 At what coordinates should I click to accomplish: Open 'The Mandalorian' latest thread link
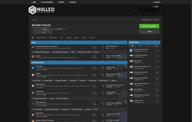tap(111, 92)
